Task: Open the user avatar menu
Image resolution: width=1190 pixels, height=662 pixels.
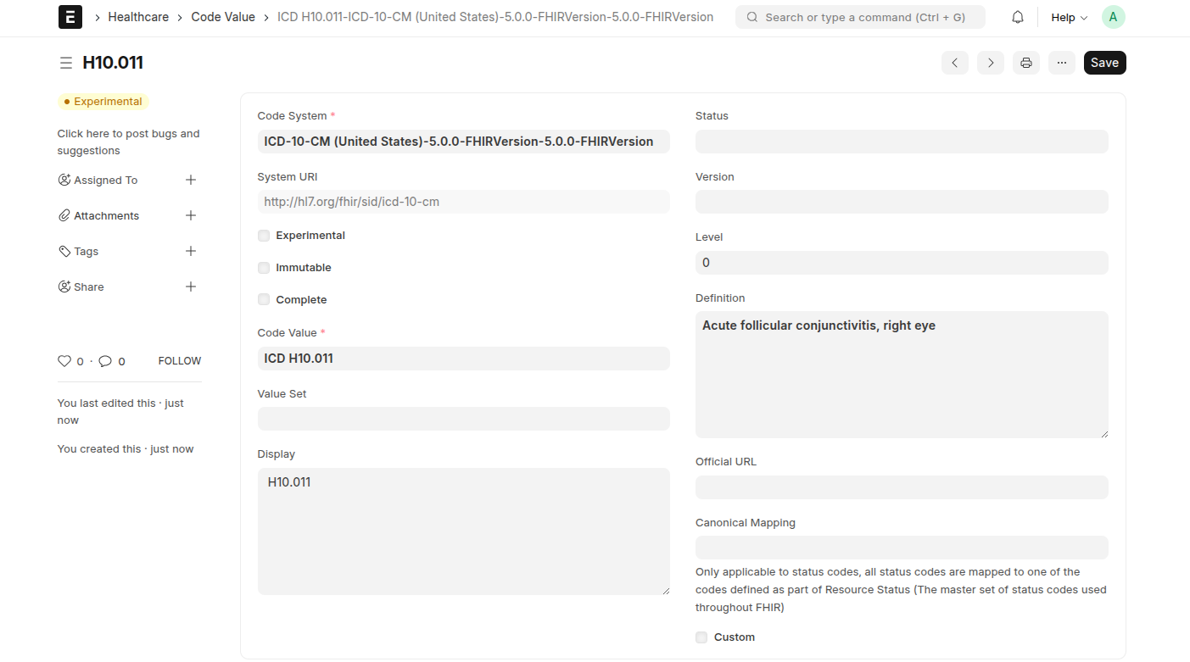Action: (1113, 17)
